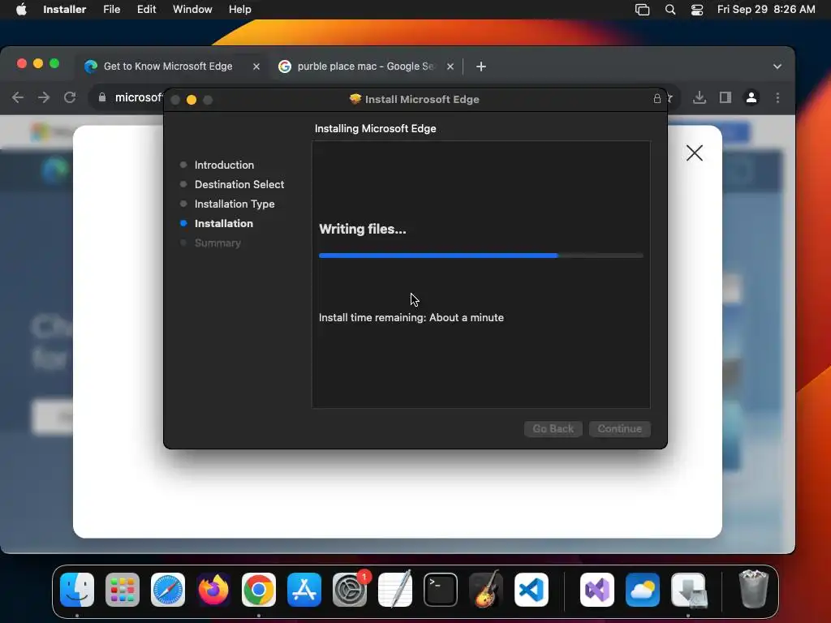The width and height of the screenshot is (831, 623).
Task: Open Finder from the dock
Action: (77, 590)
